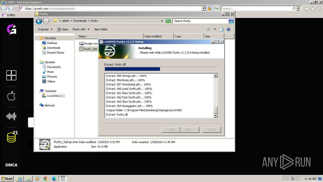Select log line '064 Arpeggiator.pth... 100%'
The width and height of the screenshot is (323, 182).
(129, 106)
